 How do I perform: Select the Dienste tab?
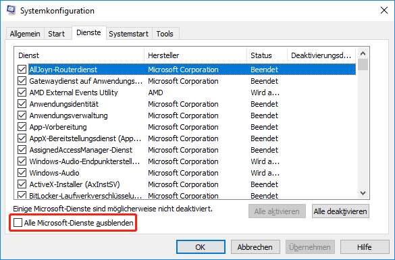pyautogui.click(x=88, y=32)
